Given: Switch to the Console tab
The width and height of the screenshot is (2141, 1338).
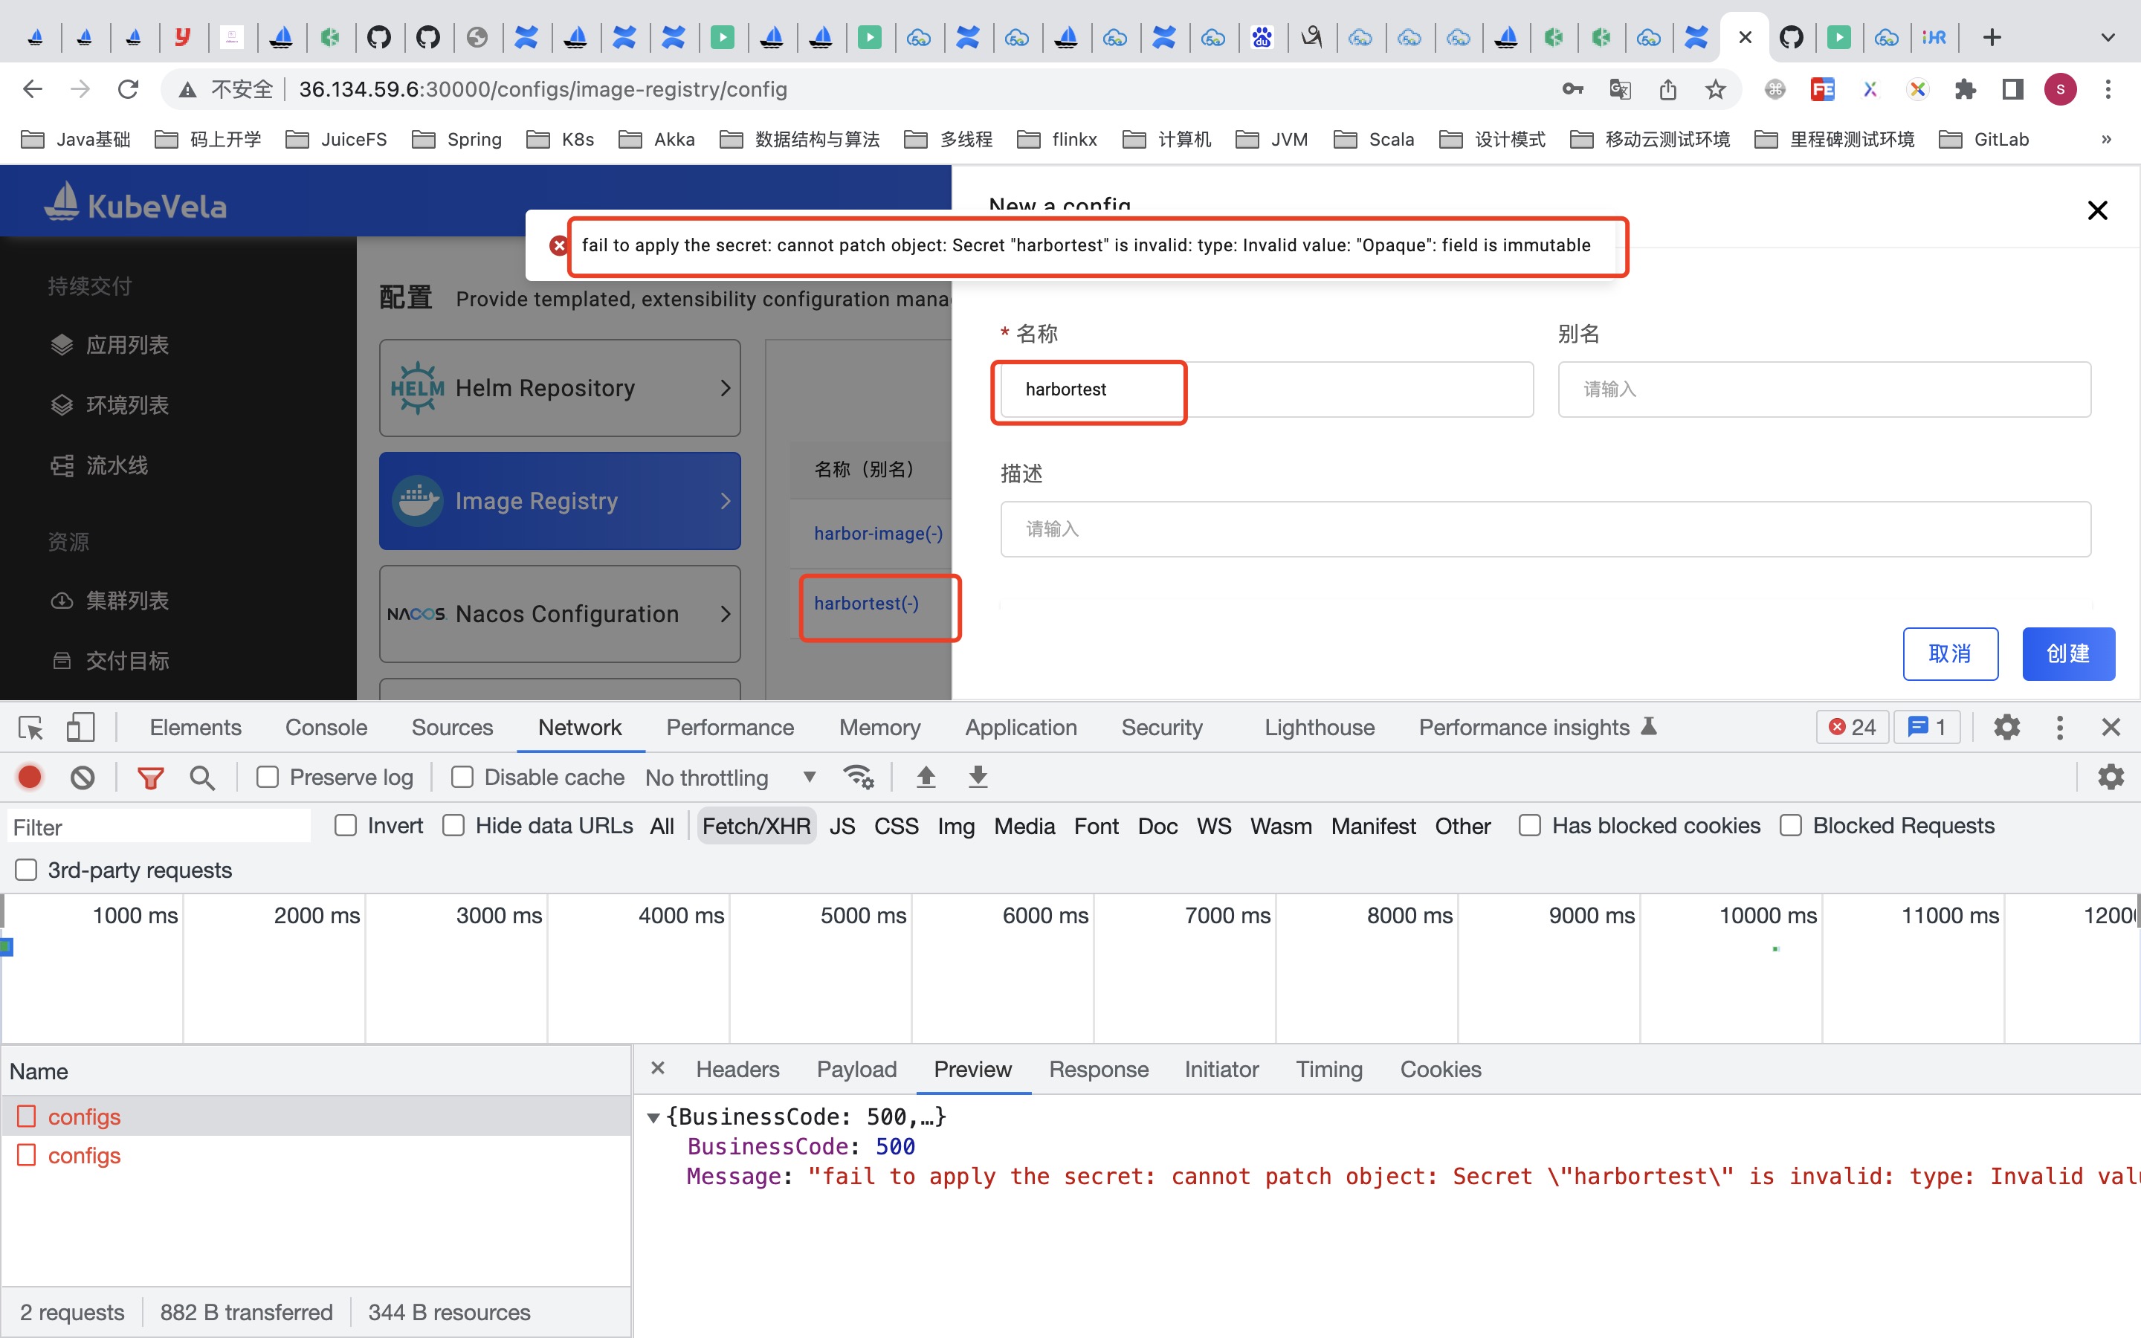Looking at the screenshot, I should [326, 726].
